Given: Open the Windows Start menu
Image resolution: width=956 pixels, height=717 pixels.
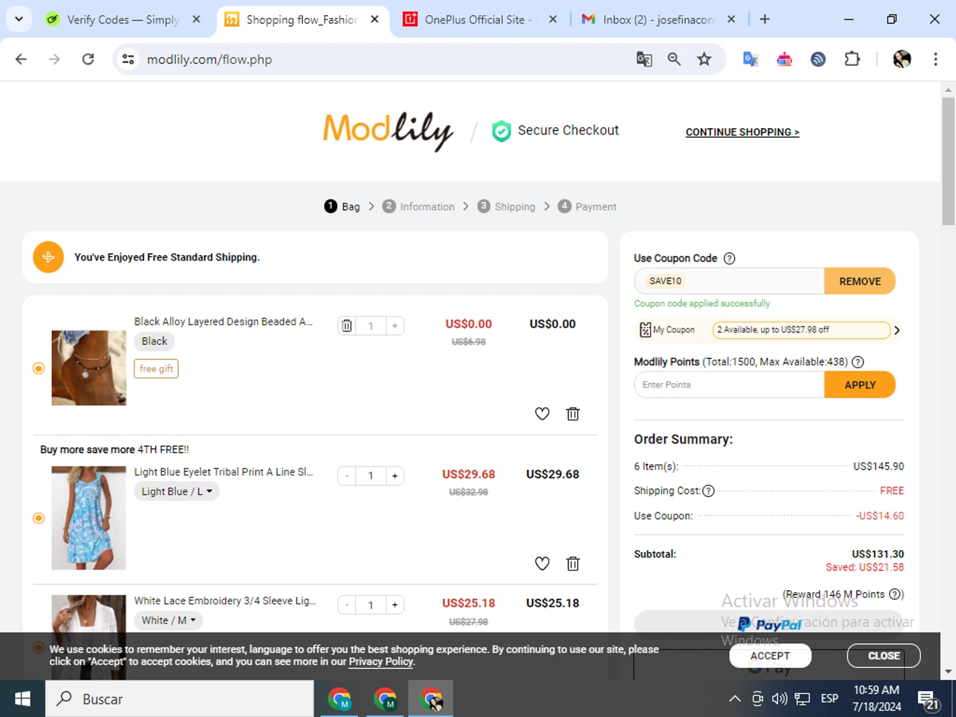Looking at the screenshot, I should [x=22, y=699].
